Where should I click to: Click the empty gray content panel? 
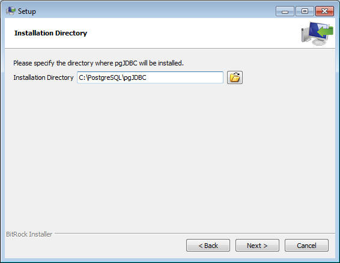(170, 156)
